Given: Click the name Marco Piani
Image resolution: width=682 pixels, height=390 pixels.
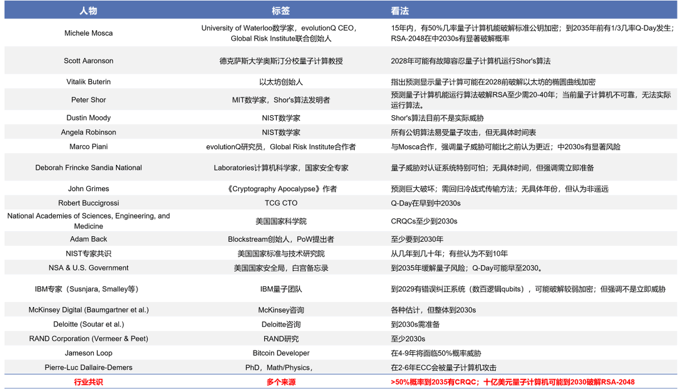Looking at the screenshot, I should coord(89,146).
